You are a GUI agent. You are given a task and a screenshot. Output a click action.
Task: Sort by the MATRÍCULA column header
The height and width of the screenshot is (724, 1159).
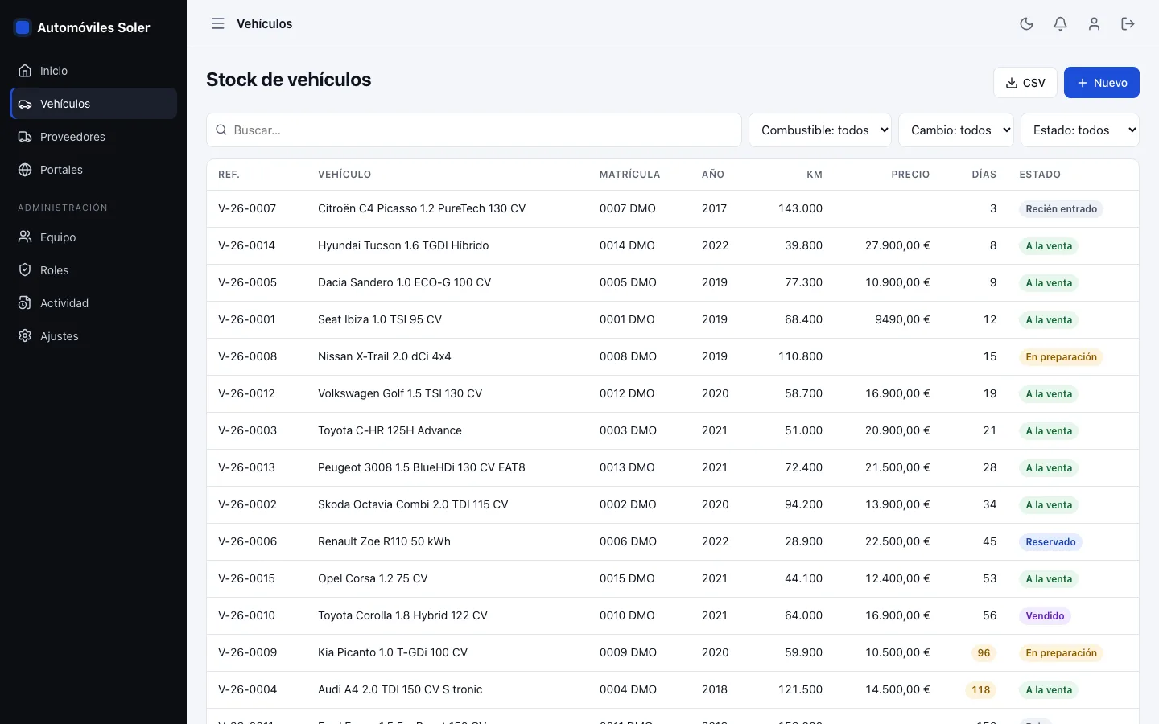coord(629,175)
